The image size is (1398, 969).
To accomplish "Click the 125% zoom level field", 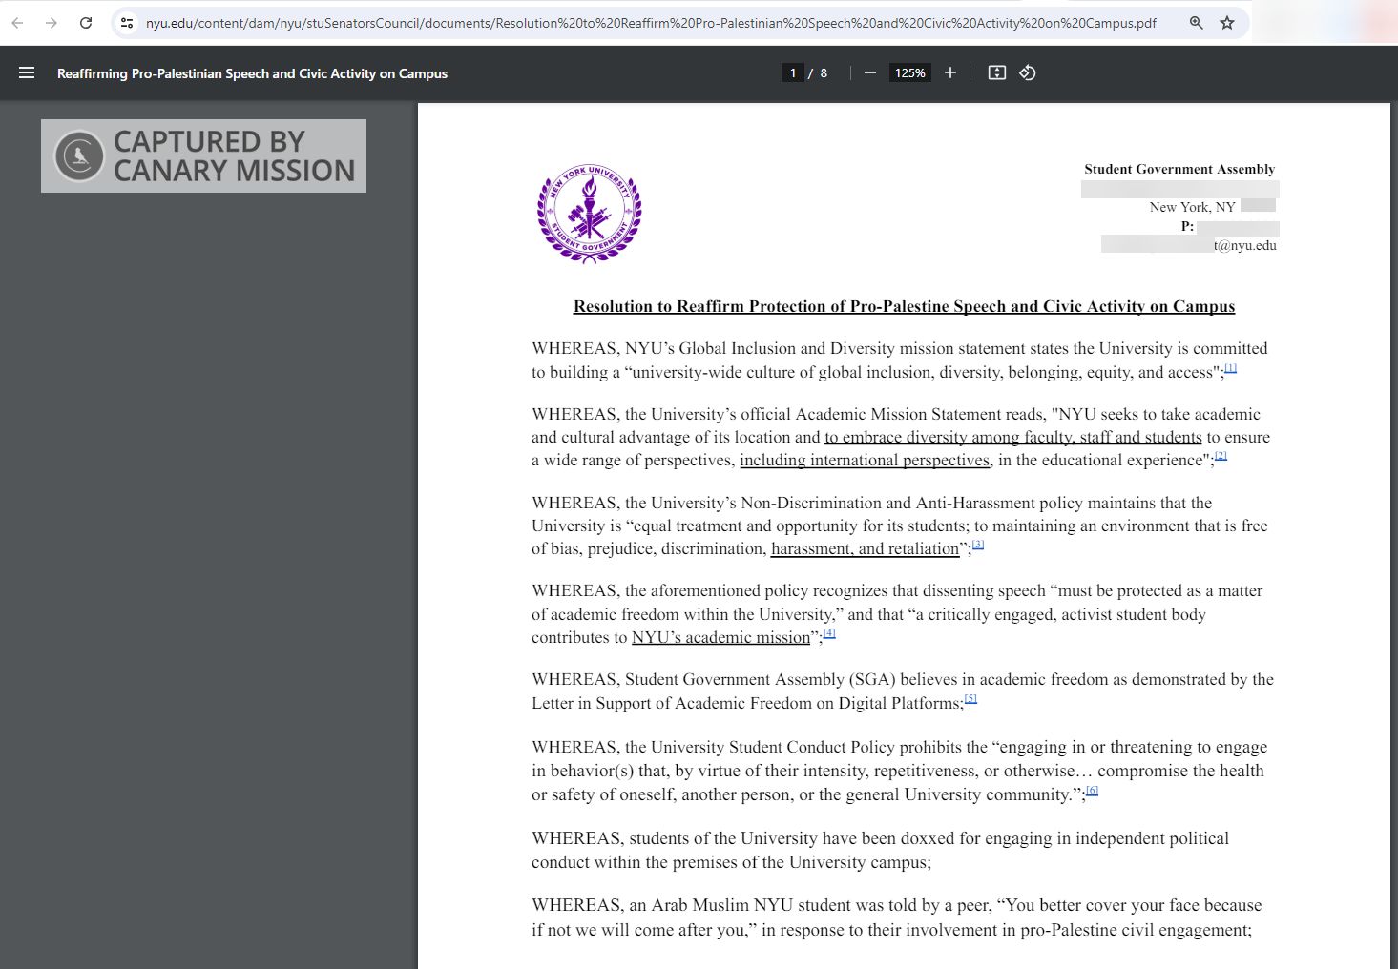I will [909, 73].
